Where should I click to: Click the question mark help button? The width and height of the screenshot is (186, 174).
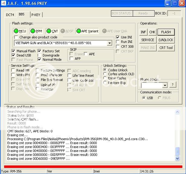173,85
